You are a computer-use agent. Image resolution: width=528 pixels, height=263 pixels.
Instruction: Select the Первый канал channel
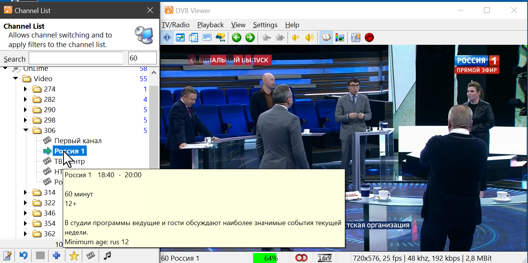pos(78,141)
